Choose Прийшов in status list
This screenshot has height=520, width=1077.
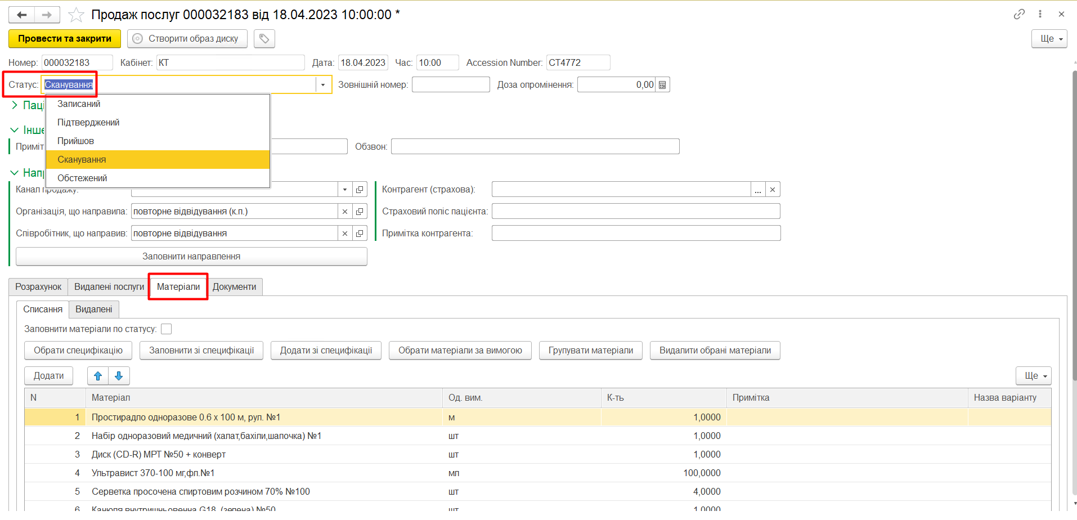75,141
